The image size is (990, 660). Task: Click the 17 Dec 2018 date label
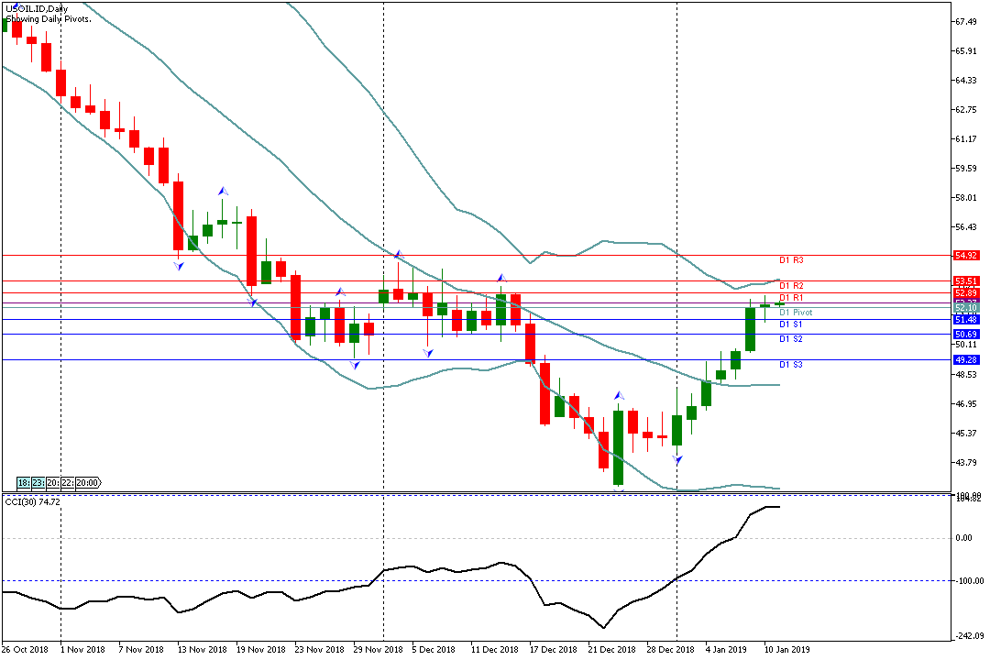tap(553, 649)
